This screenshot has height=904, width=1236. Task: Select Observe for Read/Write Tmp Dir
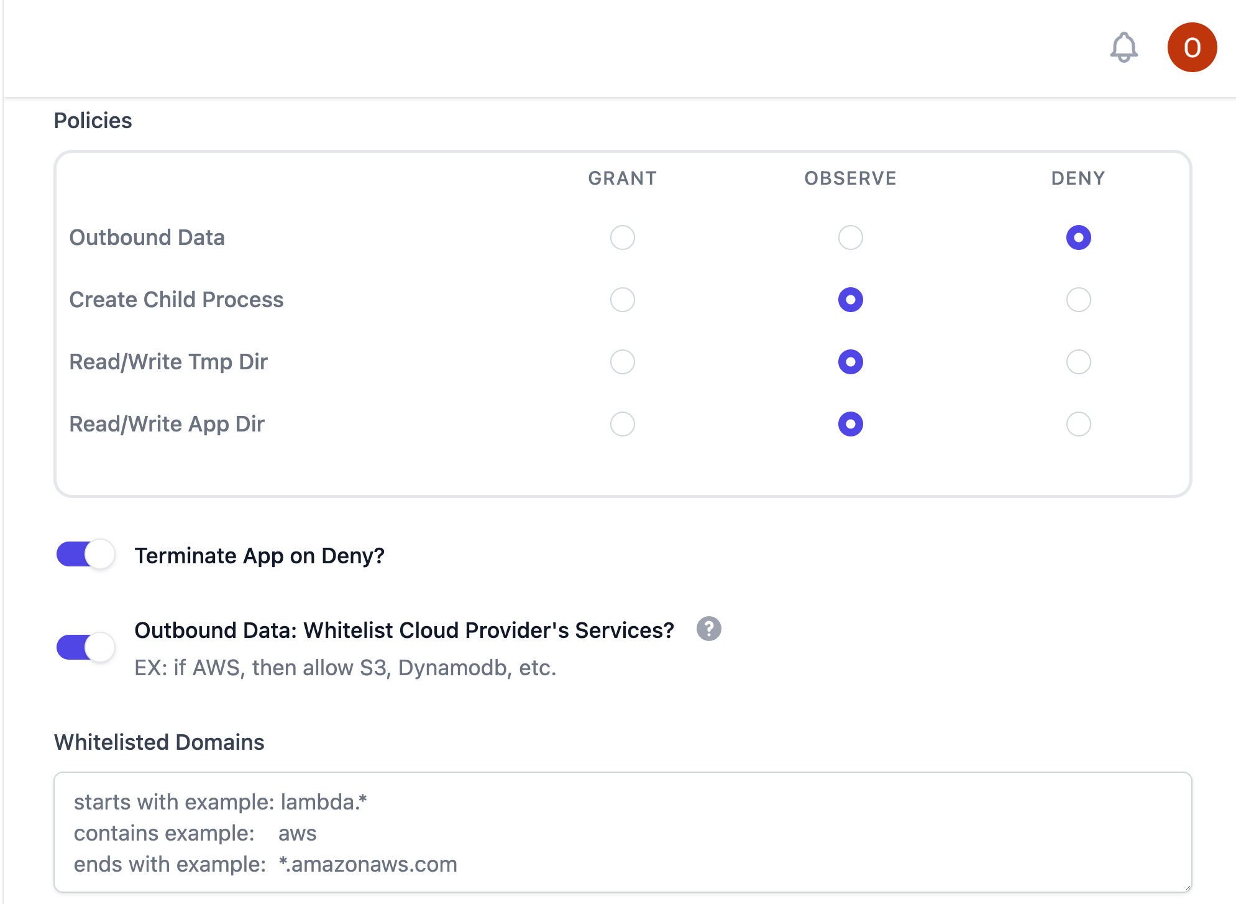pos(850,362)
